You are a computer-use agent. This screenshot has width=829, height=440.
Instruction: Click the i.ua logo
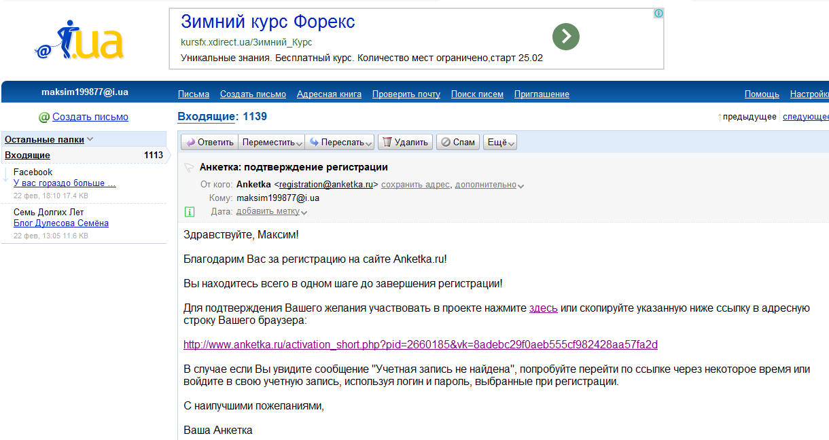point(79,41)
